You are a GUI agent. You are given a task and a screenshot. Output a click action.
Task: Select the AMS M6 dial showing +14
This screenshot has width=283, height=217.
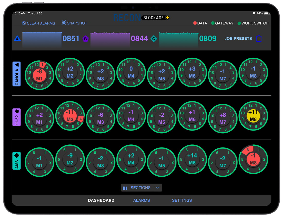point(192,159)
